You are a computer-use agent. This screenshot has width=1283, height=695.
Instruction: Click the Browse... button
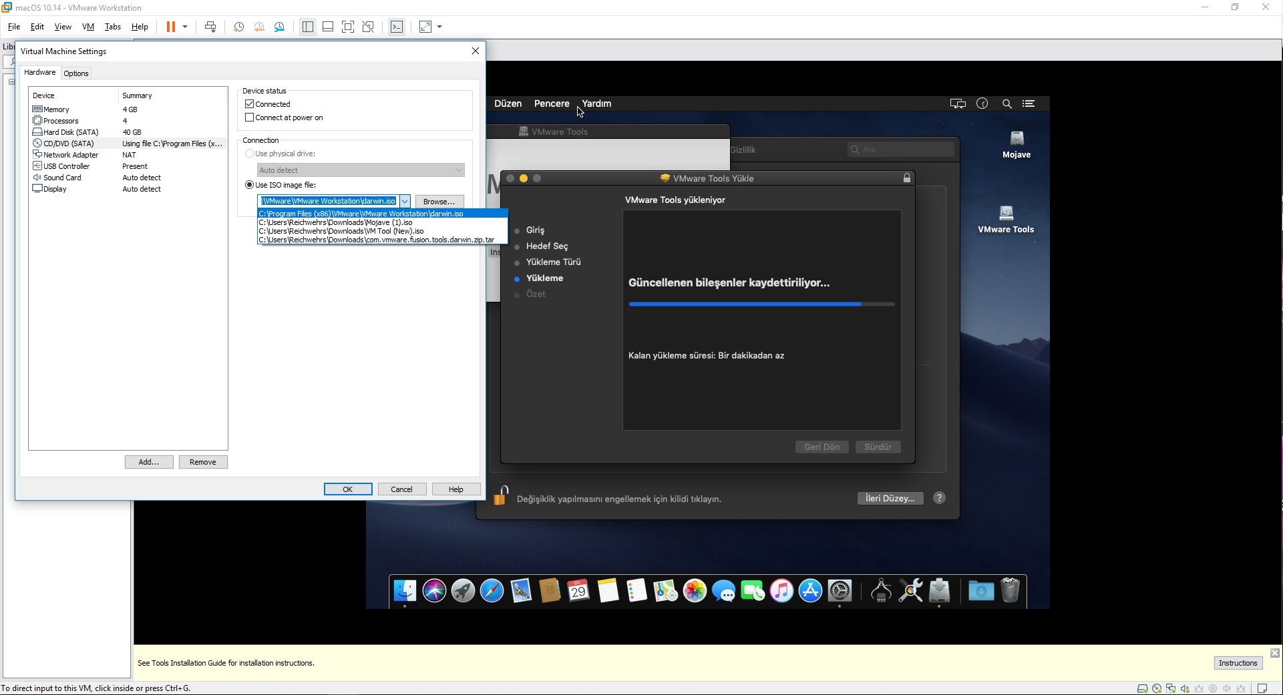point(439,202)
